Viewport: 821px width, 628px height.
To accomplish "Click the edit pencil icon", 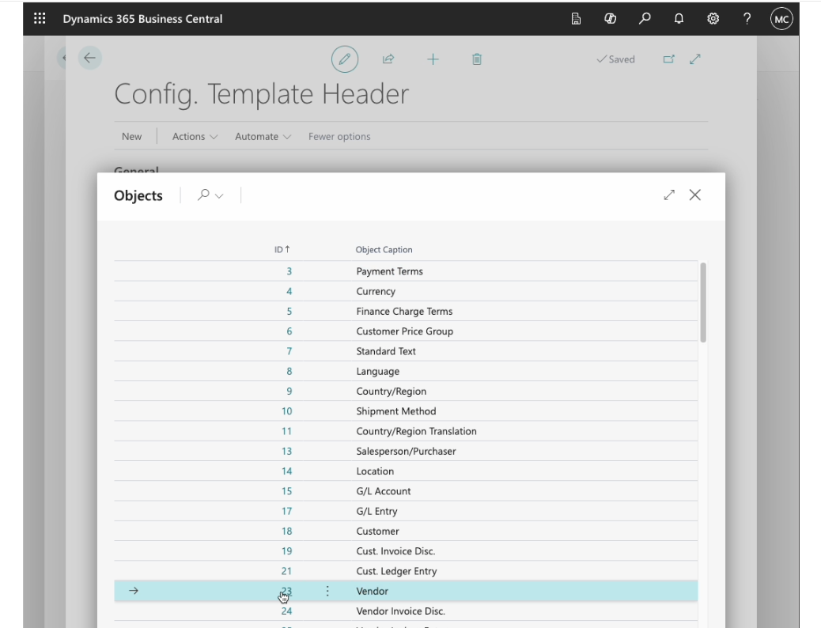I will point(344,59).
